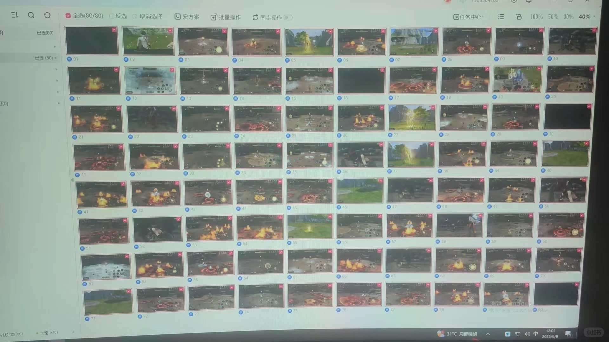Switch to list view icon
Screen dimensions: 609x342
(501, 17)
